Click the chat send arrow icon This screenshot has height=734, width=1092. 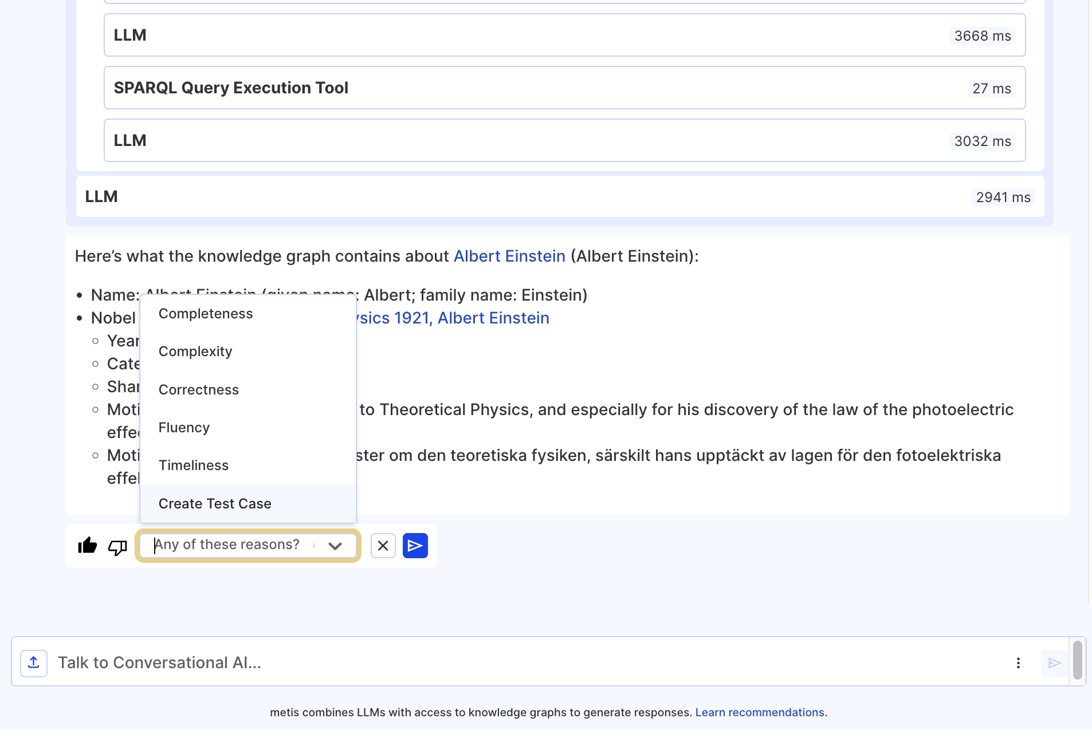(x=1055, y=663)
